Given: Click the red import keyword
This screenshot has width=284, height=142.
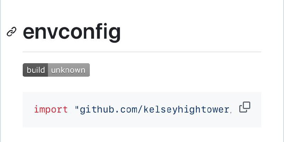Looking at the screenshot, I should [51, 109].
